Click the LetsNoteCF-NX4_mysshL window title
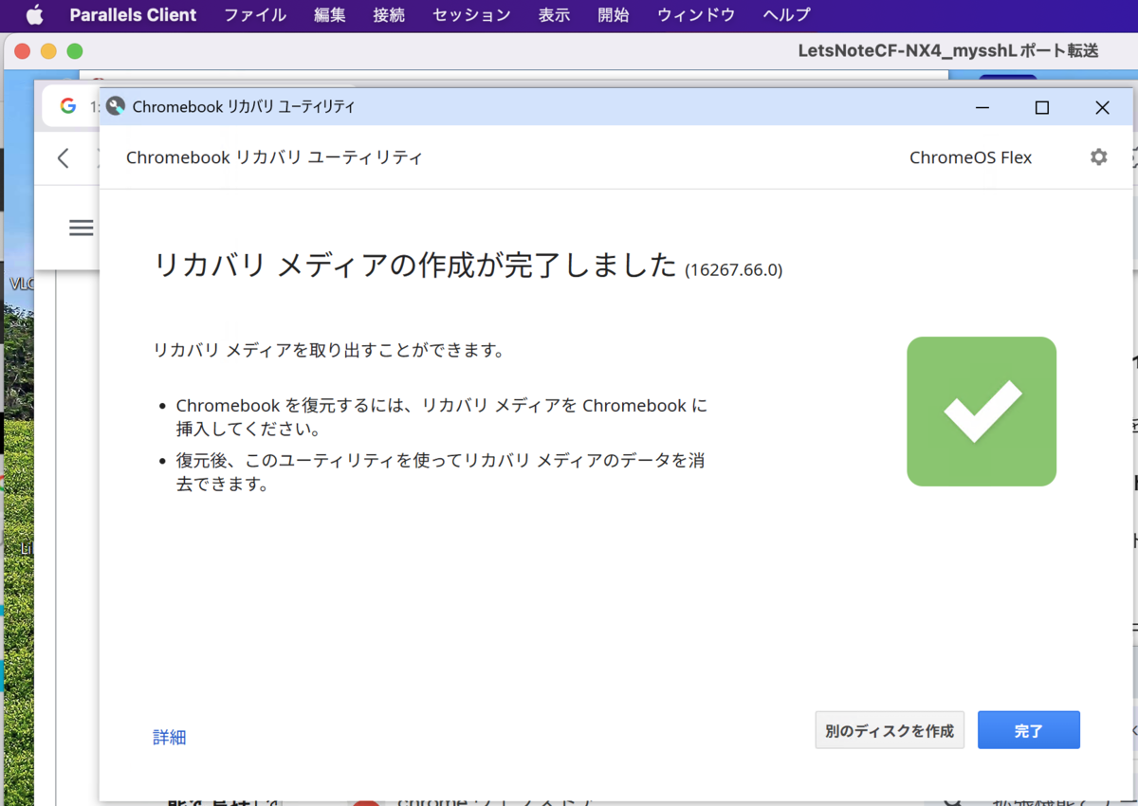 948,51
